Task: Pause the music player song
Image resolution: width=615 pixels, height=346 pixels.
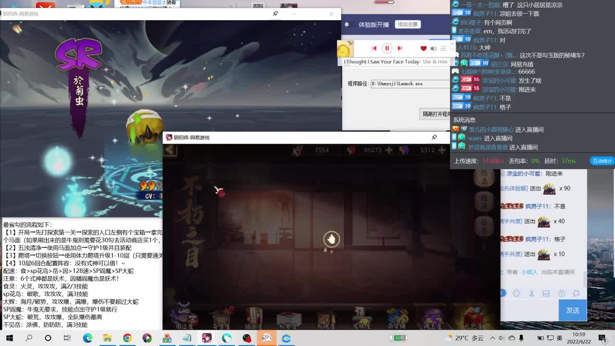Action: (387, 48)
